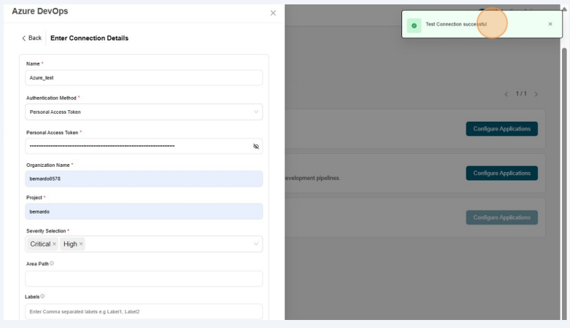Click the Project input field

(x=144, y=211)
